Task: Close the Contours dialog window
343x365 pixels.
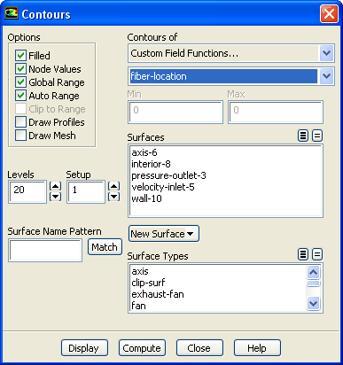Action: pos(329,14)
